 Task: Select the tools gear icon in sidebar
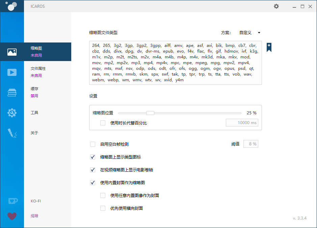(x=12, y=113)
